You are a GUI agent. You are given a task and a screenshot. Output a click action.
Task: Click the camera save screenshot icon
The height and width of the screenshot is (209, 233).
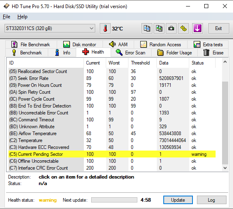171,28
